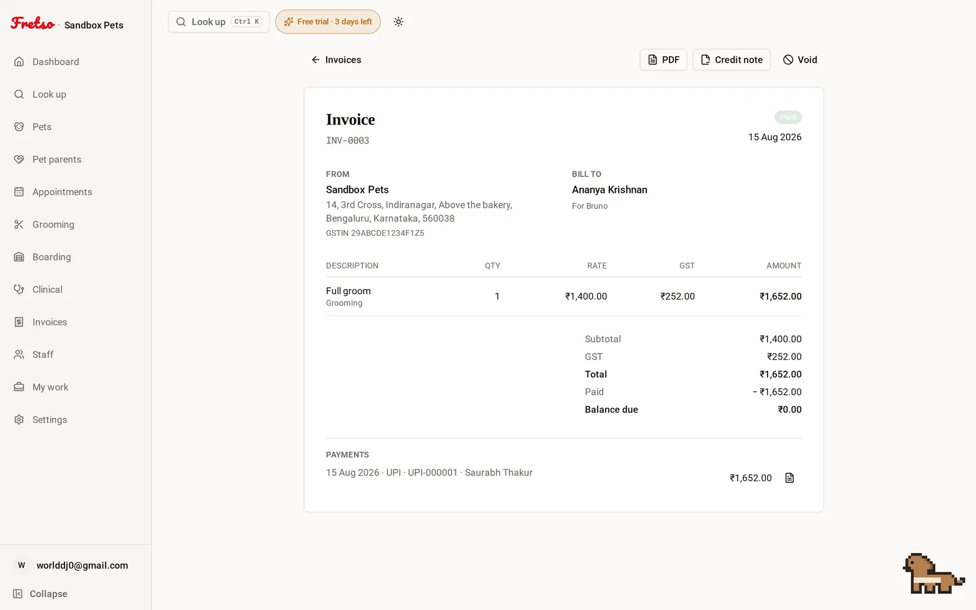Open Look up in the sidebar

point(49,94)
